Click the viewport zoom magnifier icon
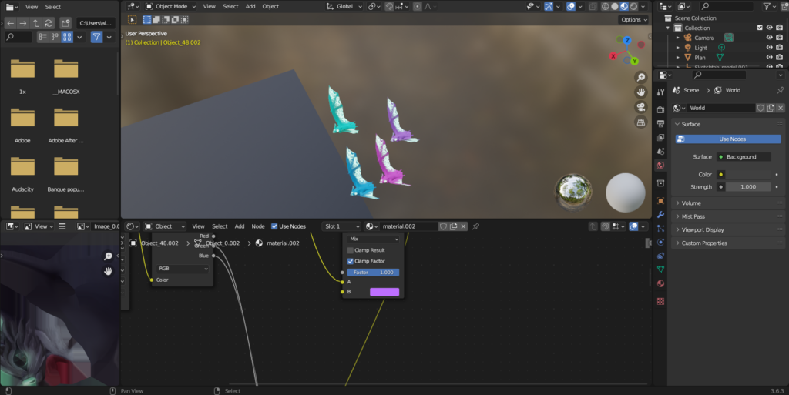 pos(640,78)
